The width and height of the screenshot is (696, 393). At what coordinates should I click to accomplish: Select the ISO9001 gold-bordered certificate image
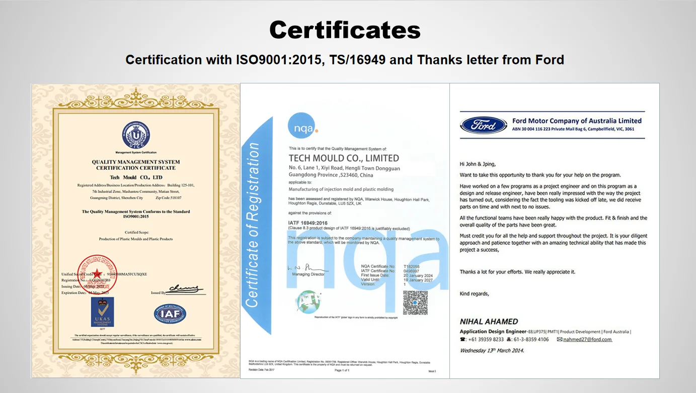[135, 231]
